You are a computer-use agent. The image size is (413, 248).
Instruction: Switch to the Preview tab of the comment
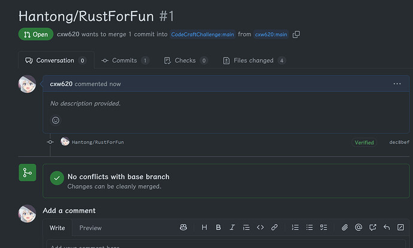pyautogui.click(x=90, y=228)
